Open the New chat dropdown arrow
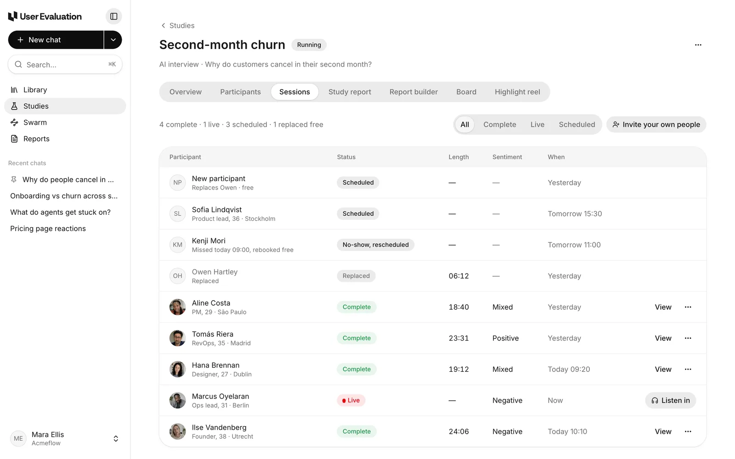This screenshot has height=459, width=735. click(x=113, y=40)
